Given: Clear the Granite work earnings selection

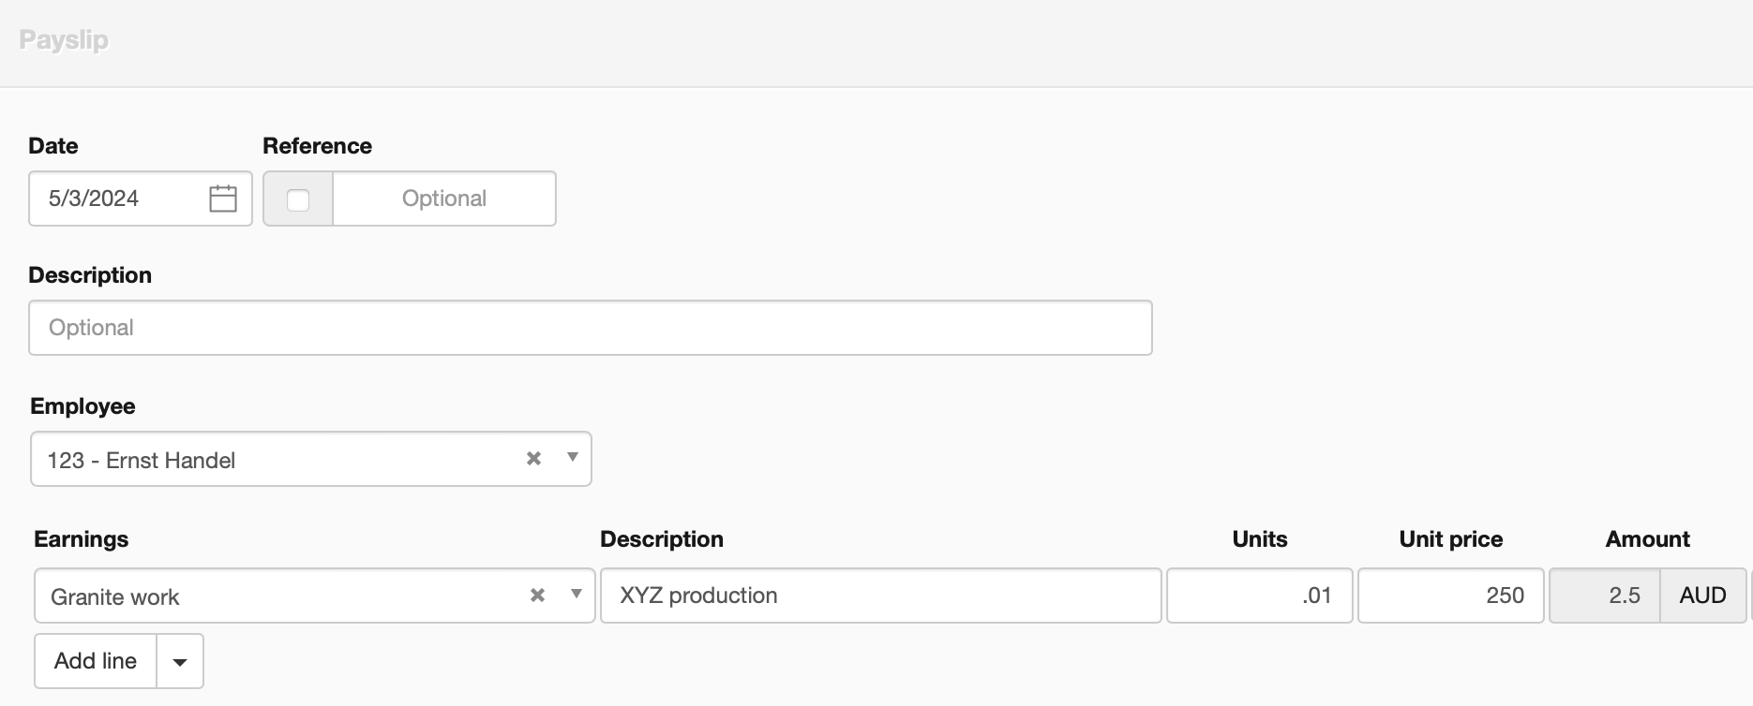Looking at the screenshot, I should (x=537, y=596).
